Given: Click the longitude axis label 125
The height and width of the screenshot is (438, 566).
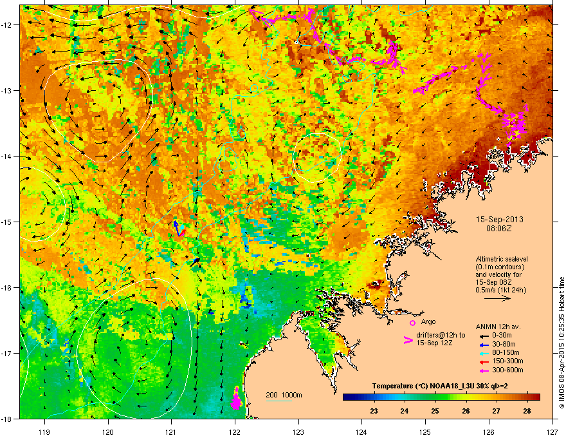Looking at the screenshot, I should click(x=425, y=432).
